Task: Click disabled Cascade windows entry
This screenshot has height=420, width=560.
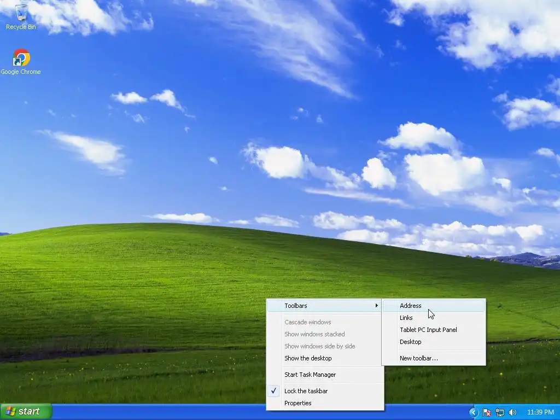Action: point(324,322)
